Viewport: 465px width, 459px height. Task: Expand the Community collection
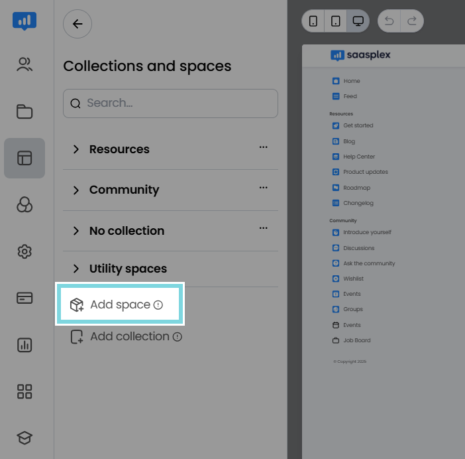(x=76, y=190)
